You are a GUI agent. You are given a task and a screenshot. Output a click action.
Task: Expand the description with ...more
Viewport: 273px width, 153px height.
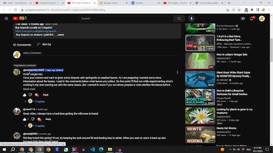coord(60,35)
